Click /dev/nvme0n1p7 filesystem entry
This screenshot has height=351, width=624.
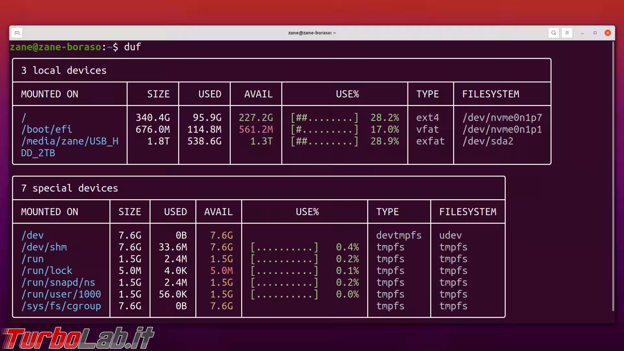tap(502, 118)
